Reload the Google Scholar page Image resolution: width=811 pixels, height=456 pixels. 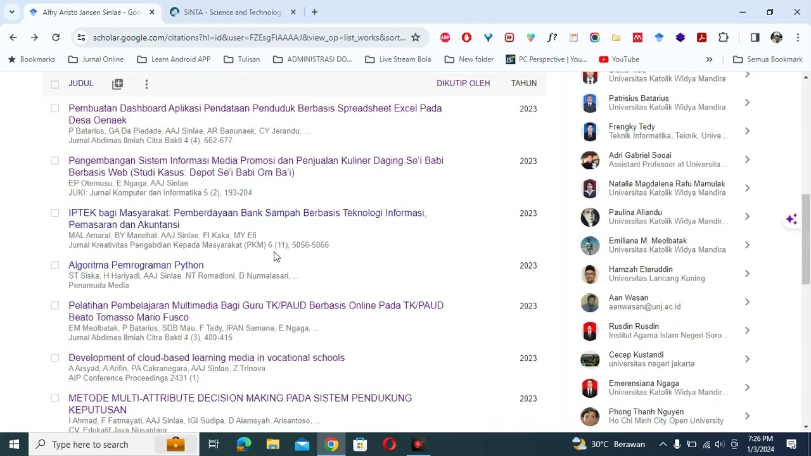tap(56, 37)
